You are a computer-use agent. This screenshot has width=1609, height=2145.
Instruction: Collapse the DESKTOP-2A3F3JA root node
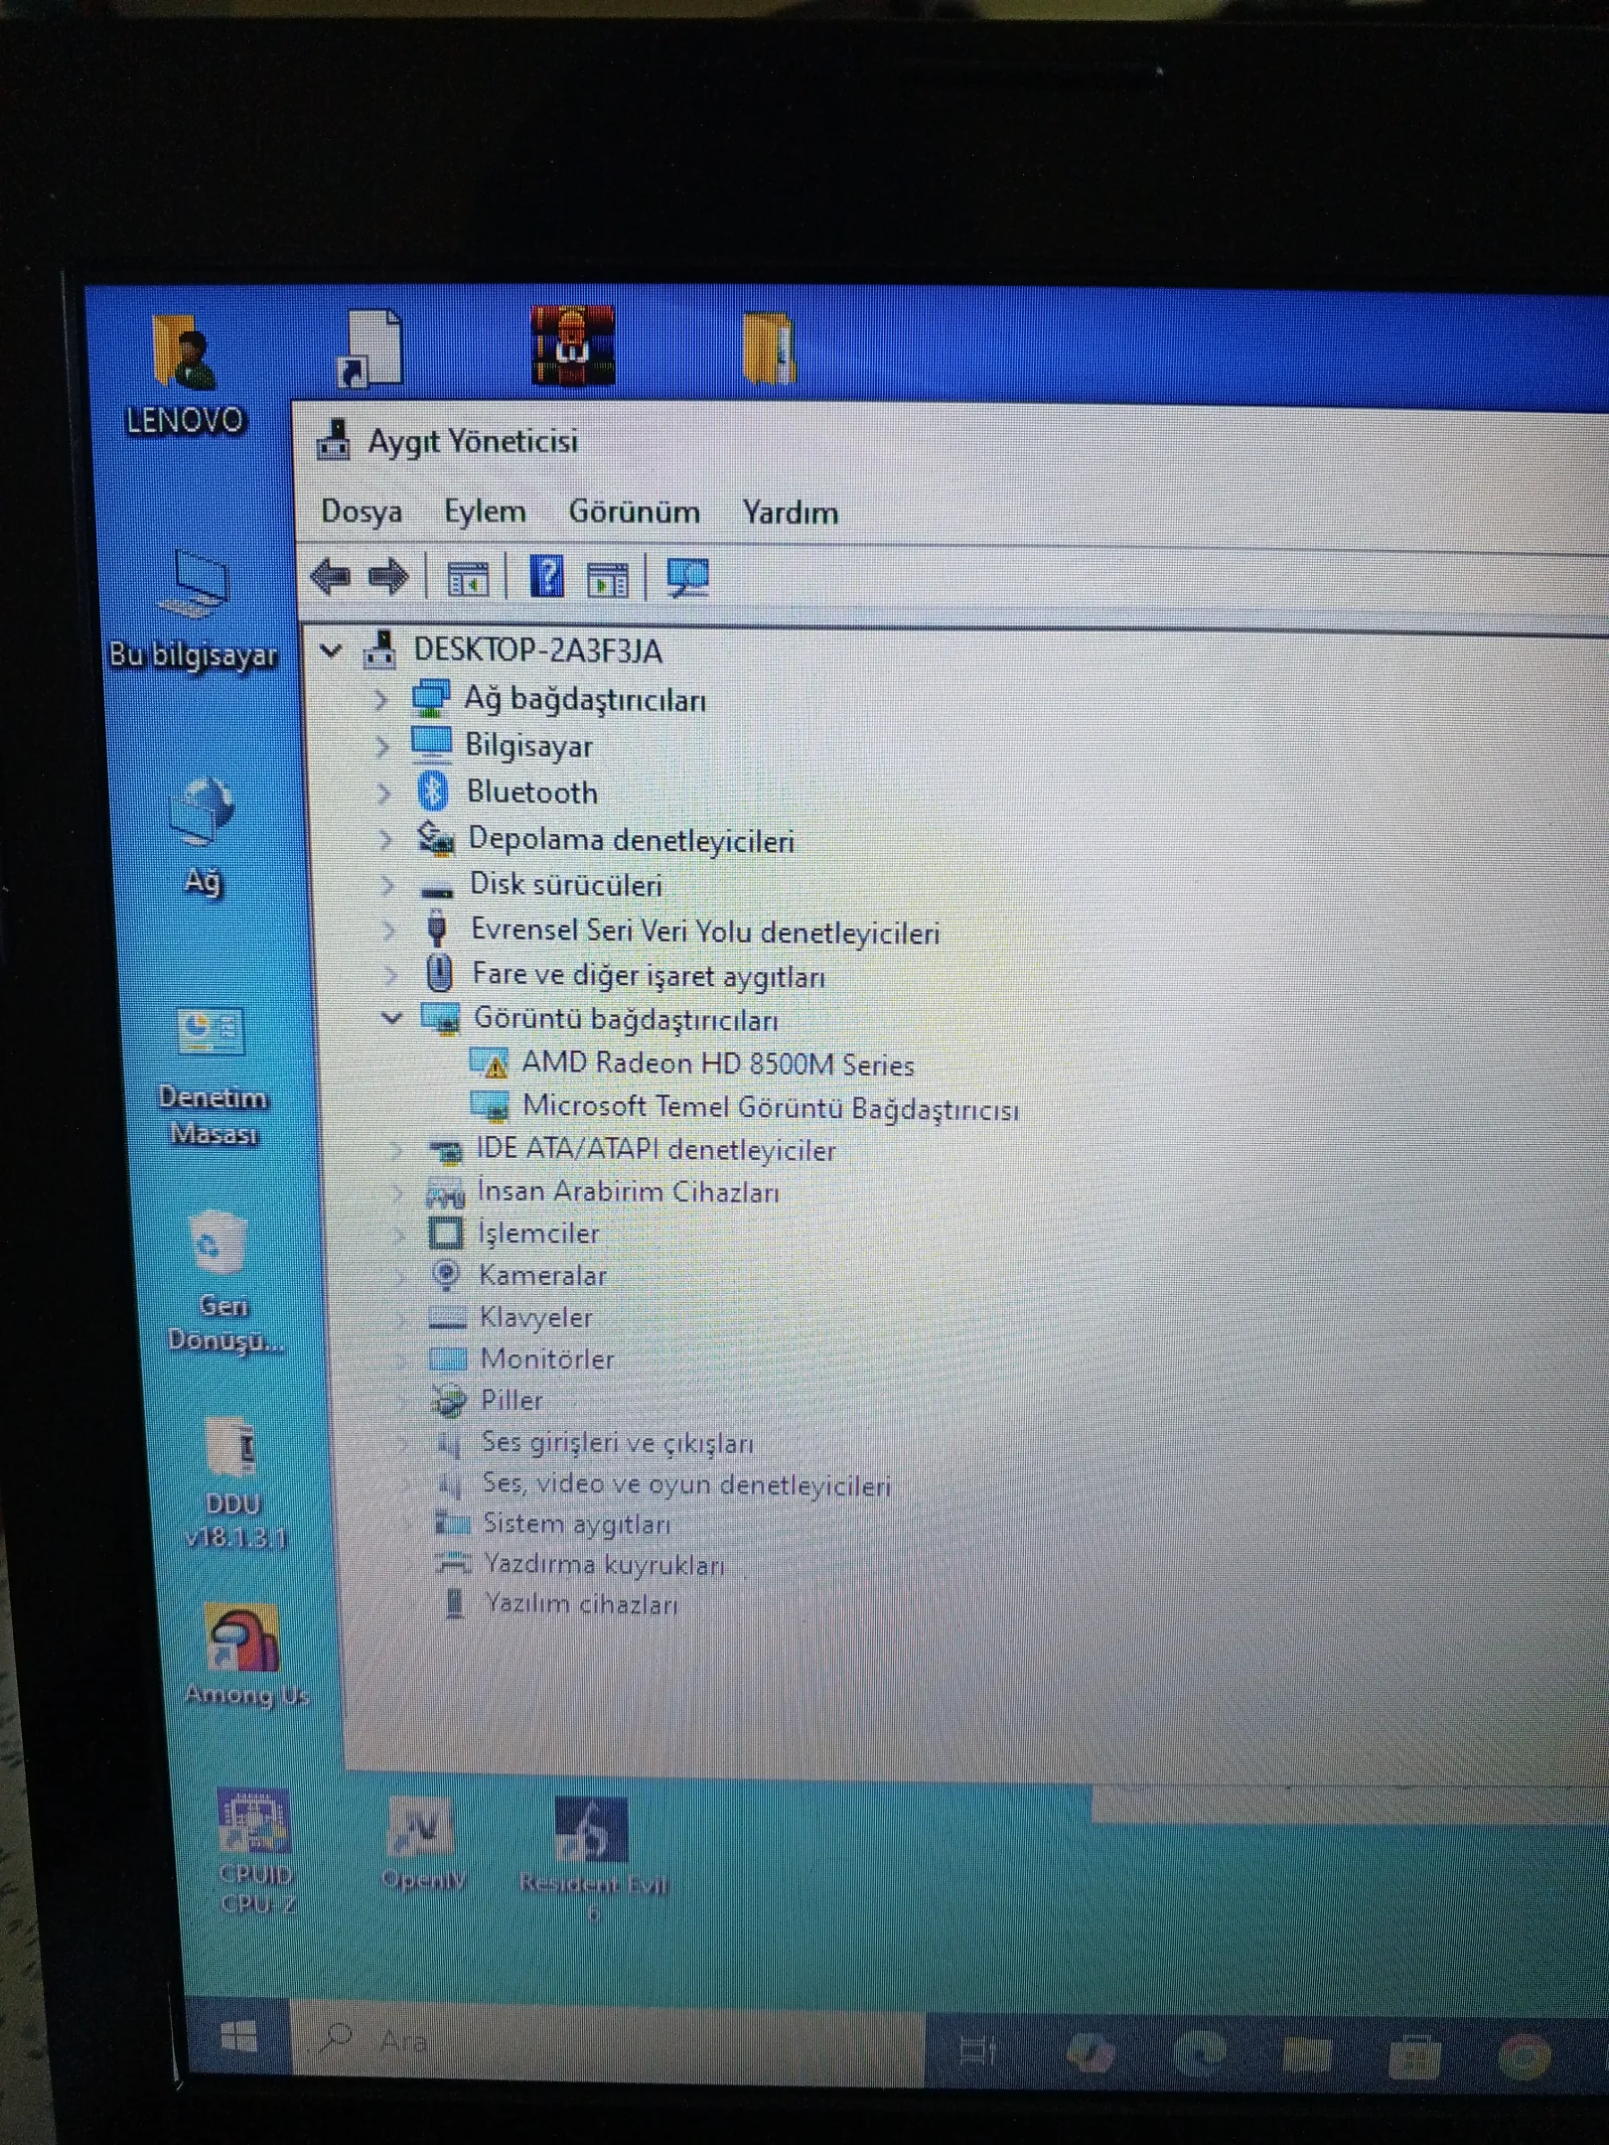pos(332,651)
